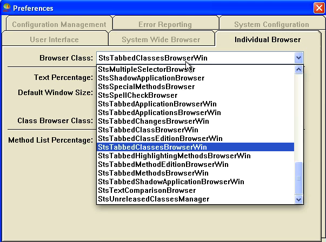Viewport: 326px width, 242px height.
Task: Click highlighted StsTabbedClassesBrowserWin list entry
Action: 196,147
